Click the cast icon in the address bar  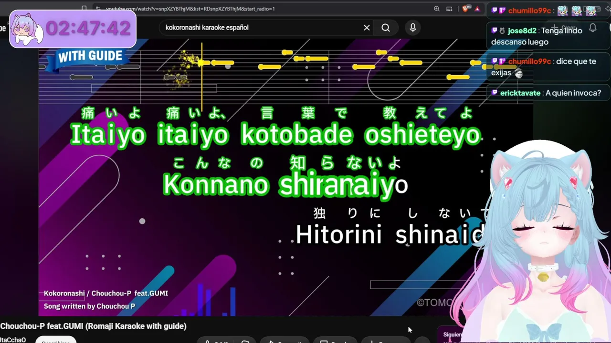(x=449, y=9)
